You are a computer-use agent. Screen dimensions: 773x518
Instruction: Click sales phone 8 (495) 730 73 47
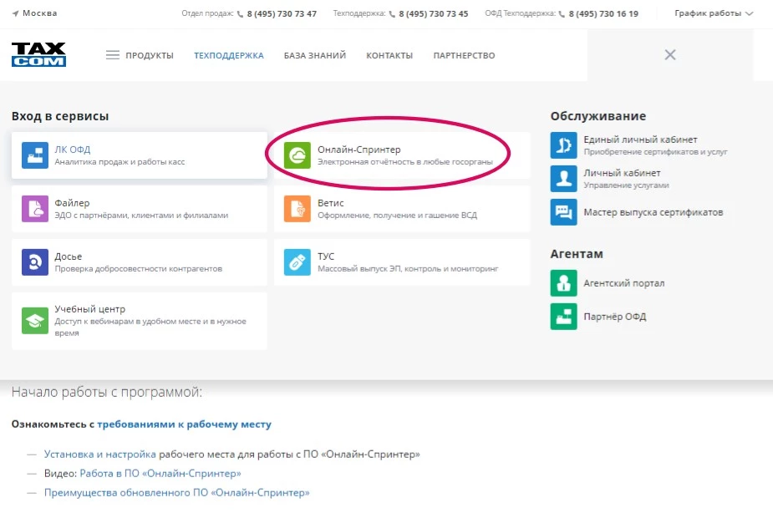coord(282,14)
